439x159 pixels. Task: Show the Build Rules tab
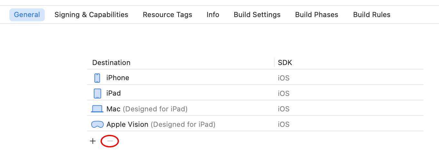pyautogui.click(x=372, y=15)
